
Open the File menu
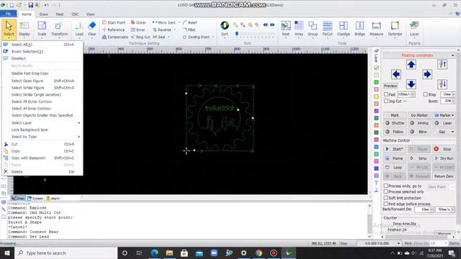pyautogui.click(x=8, y=14)
